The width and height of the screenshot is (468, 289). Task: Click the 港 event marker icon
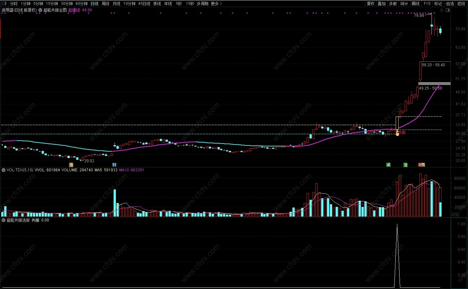click(x=405, y=165)
